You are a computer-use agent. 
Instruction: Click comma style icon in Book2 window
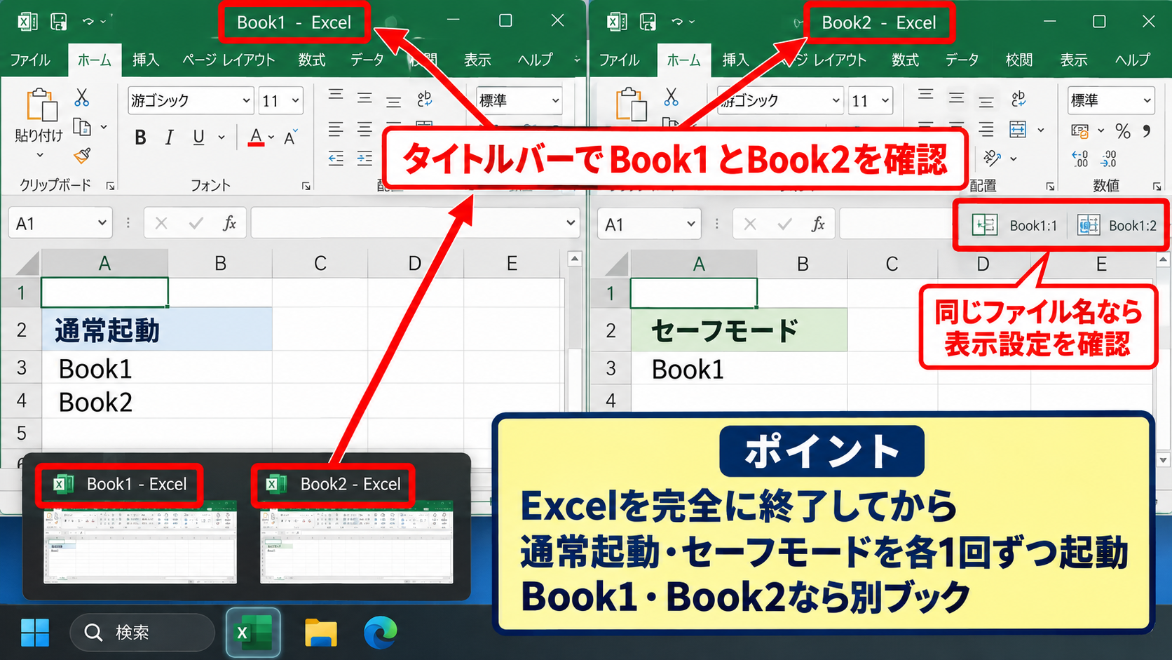(x=1147, y=131)
